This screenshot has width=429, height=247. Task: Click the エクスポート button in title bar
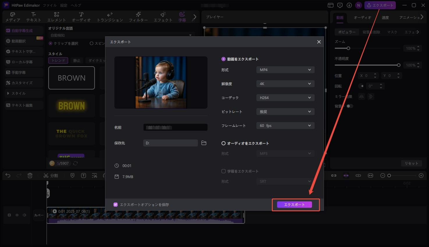380,5
